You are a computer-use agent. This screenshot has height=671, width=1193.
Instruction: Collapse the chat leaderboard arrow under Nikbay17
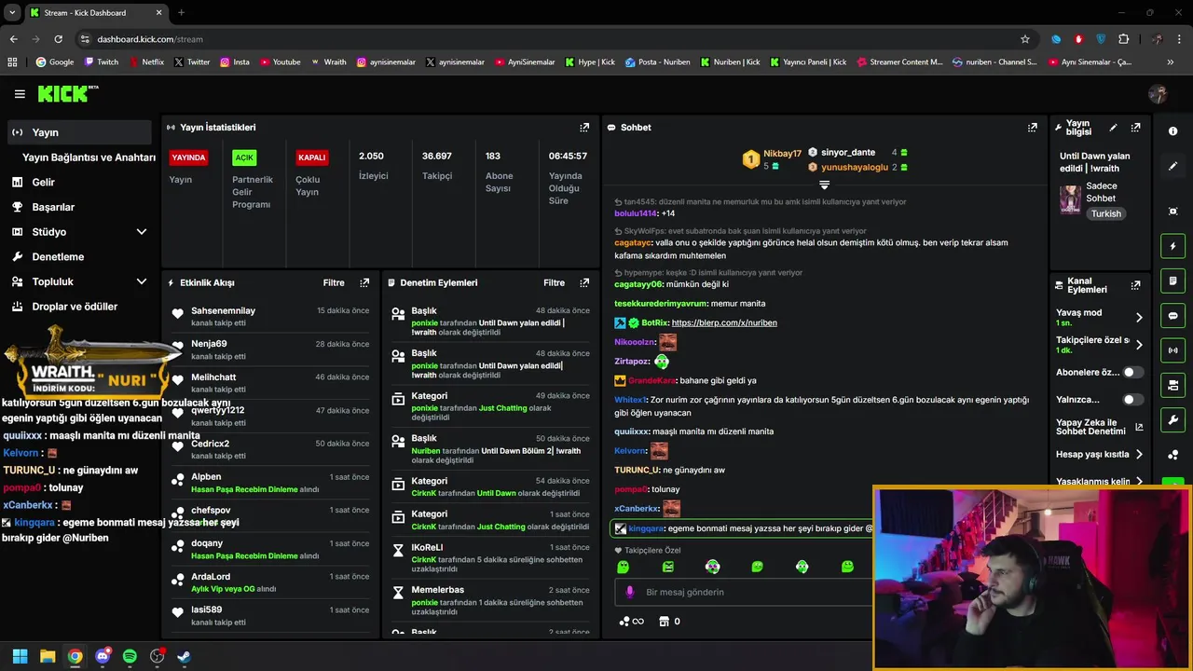(x=824, y=185)
